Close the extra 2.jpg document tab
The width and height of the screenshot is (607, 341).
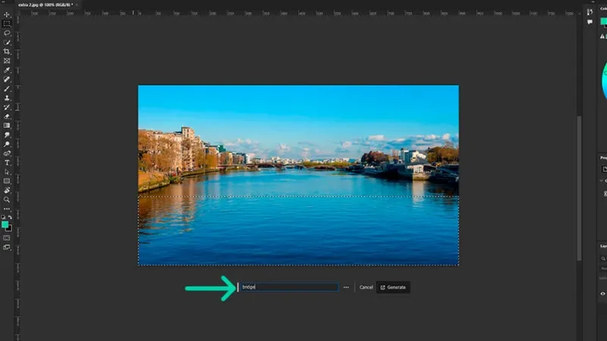[x=77, y=5]
